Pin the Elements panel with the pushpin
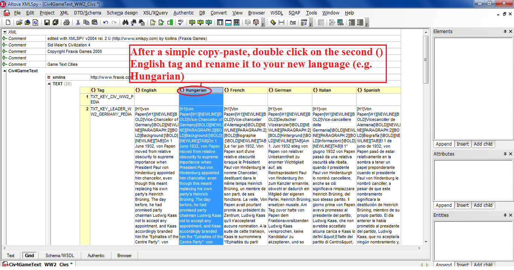 [505, 32]
